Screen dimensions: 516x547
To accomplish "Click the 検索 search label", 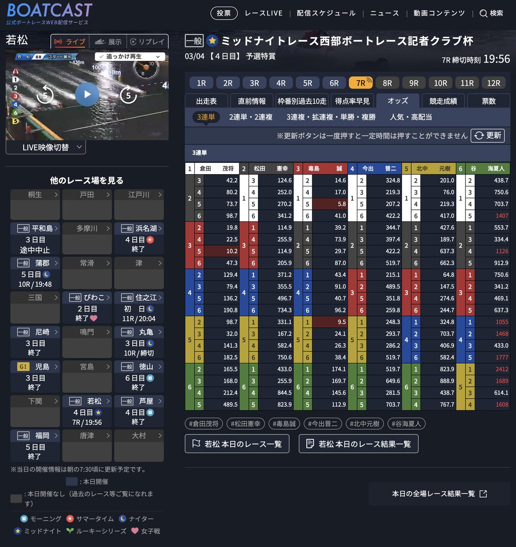I will tap(496, 13).
